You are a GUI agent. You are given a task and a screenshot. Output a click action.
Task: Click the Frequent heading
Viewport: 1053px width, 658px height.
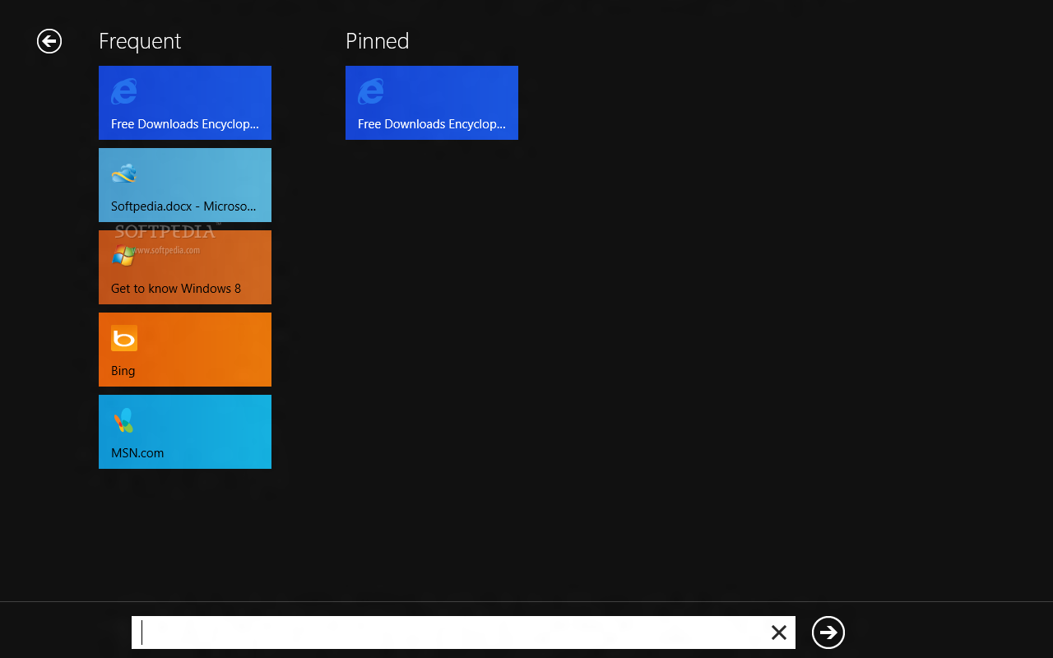(140, 41)
